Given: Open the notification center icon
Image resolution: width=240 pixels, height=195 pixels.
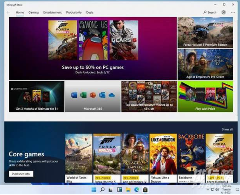Looking at the screenshot, I should [x=237, y=190].
